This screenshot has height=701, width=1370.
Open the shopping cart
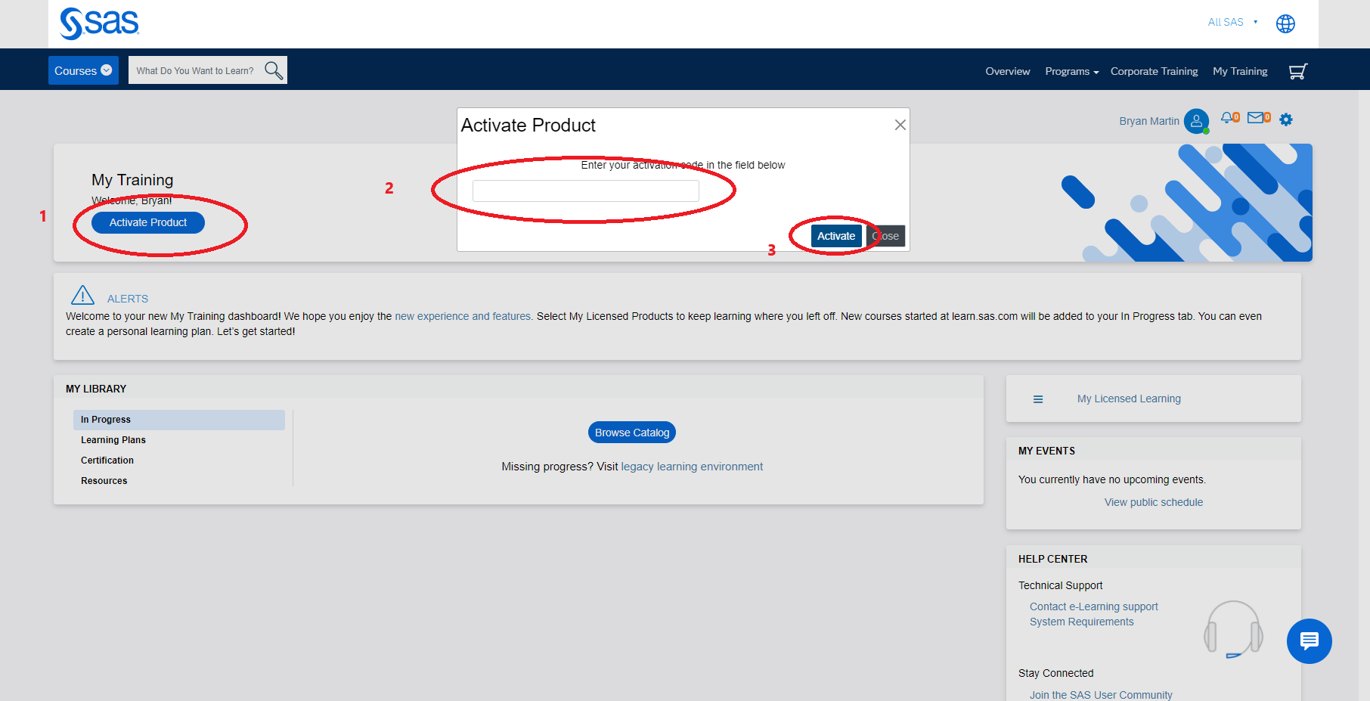(x=1297, y=70)
